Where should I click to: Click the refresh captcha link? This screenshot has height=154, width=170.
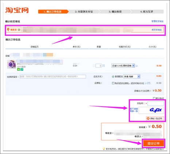[134, 110]
